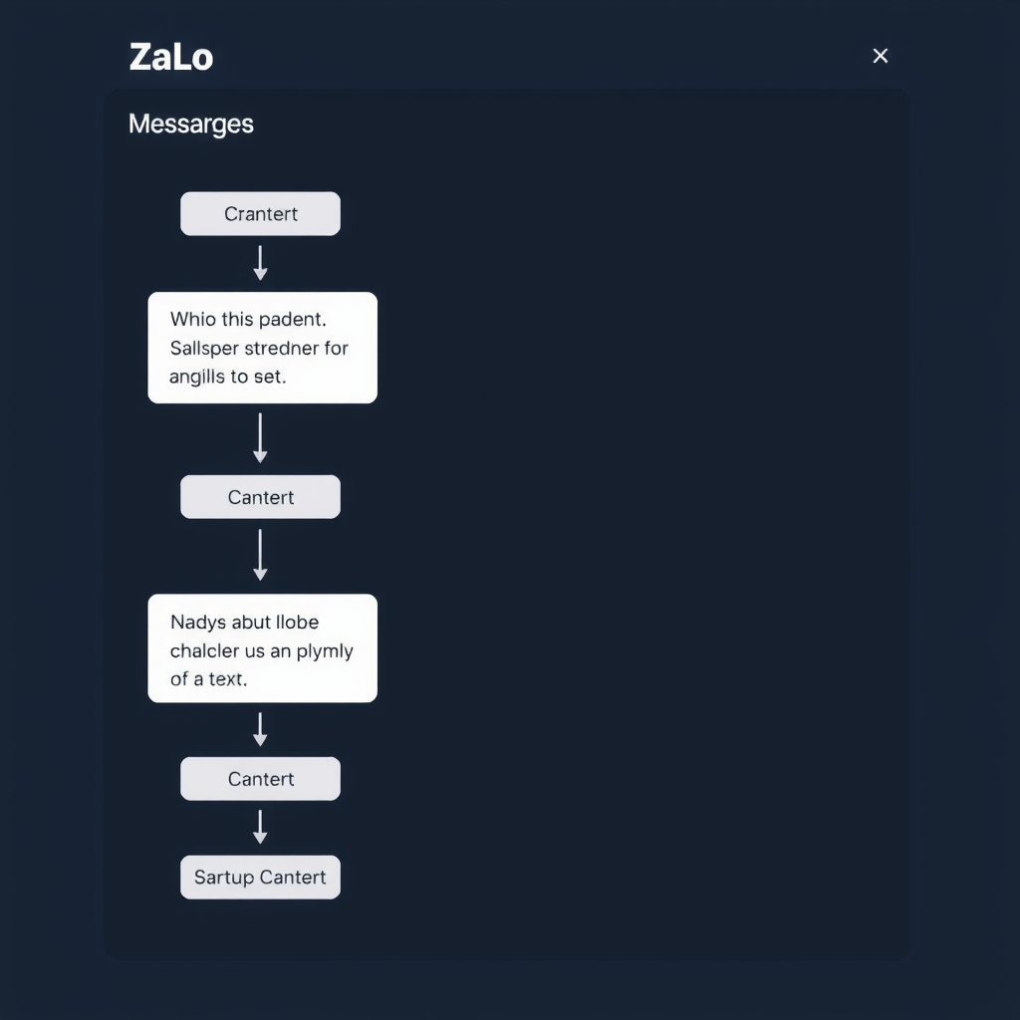The height and width of the screenshot is (1020, 1020).
Task: Click arrow pointing down to 'Nadys abut llobe' message
Action: [x=260, y=555]
